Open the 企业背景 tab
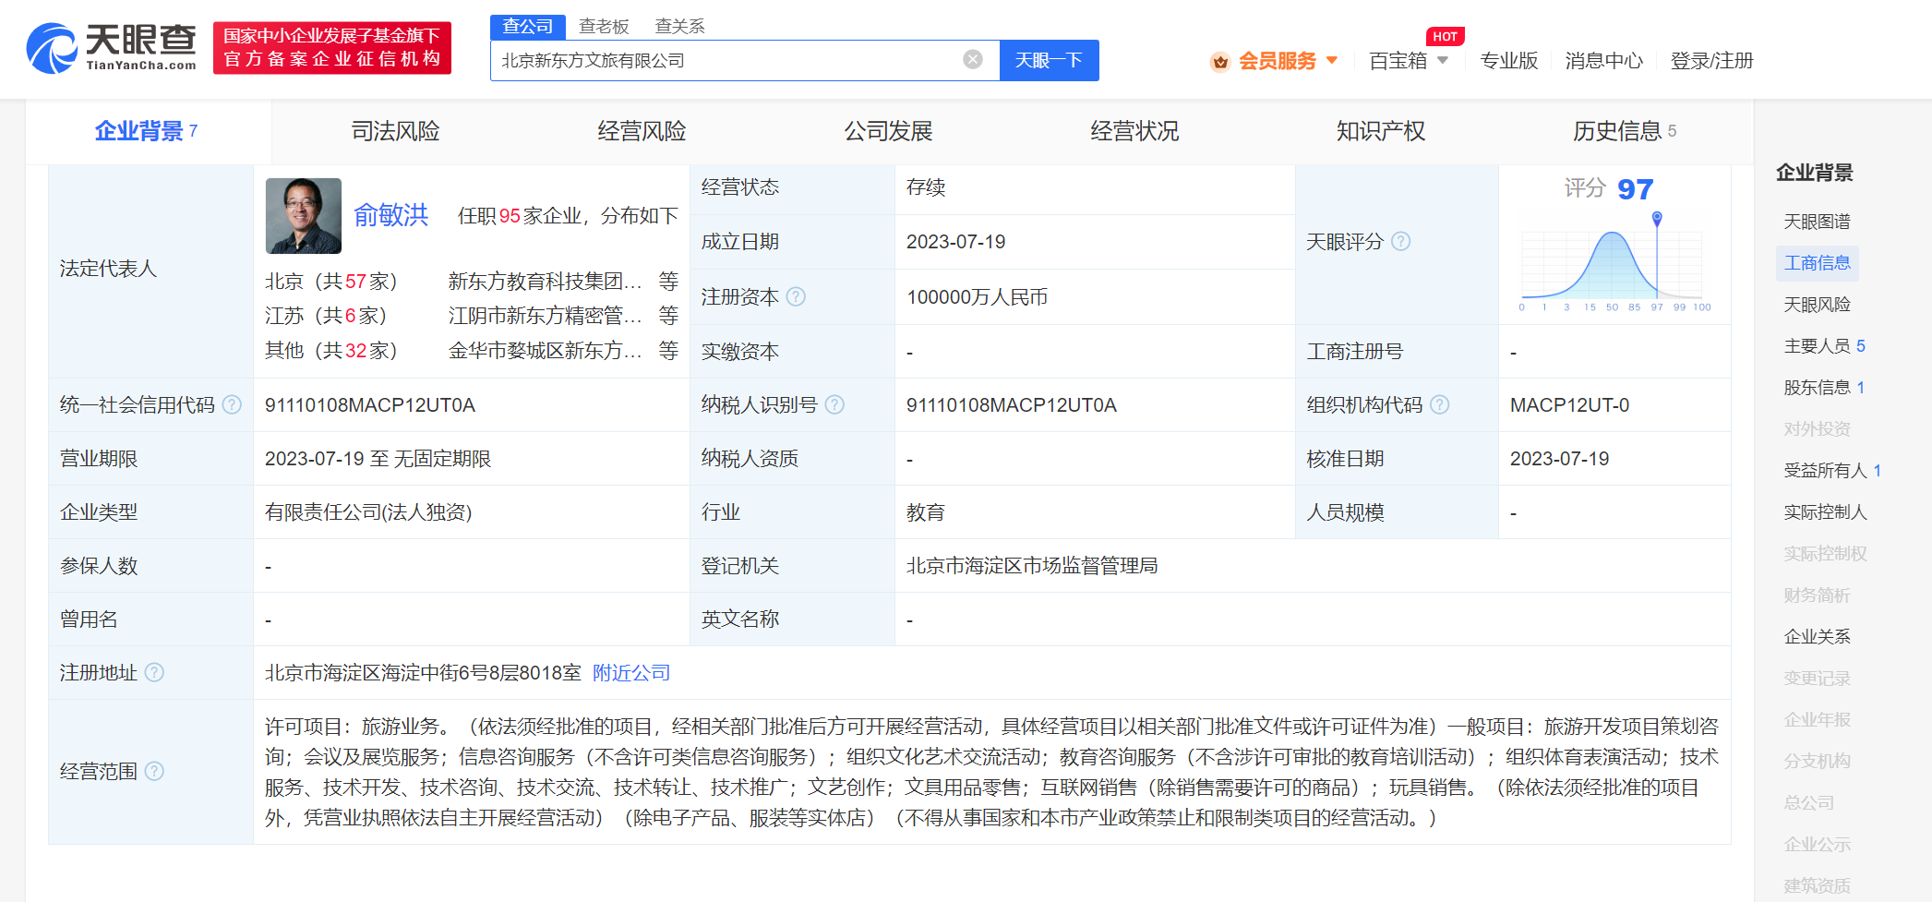The image size is (1932, 902). (x=148, y=131)
